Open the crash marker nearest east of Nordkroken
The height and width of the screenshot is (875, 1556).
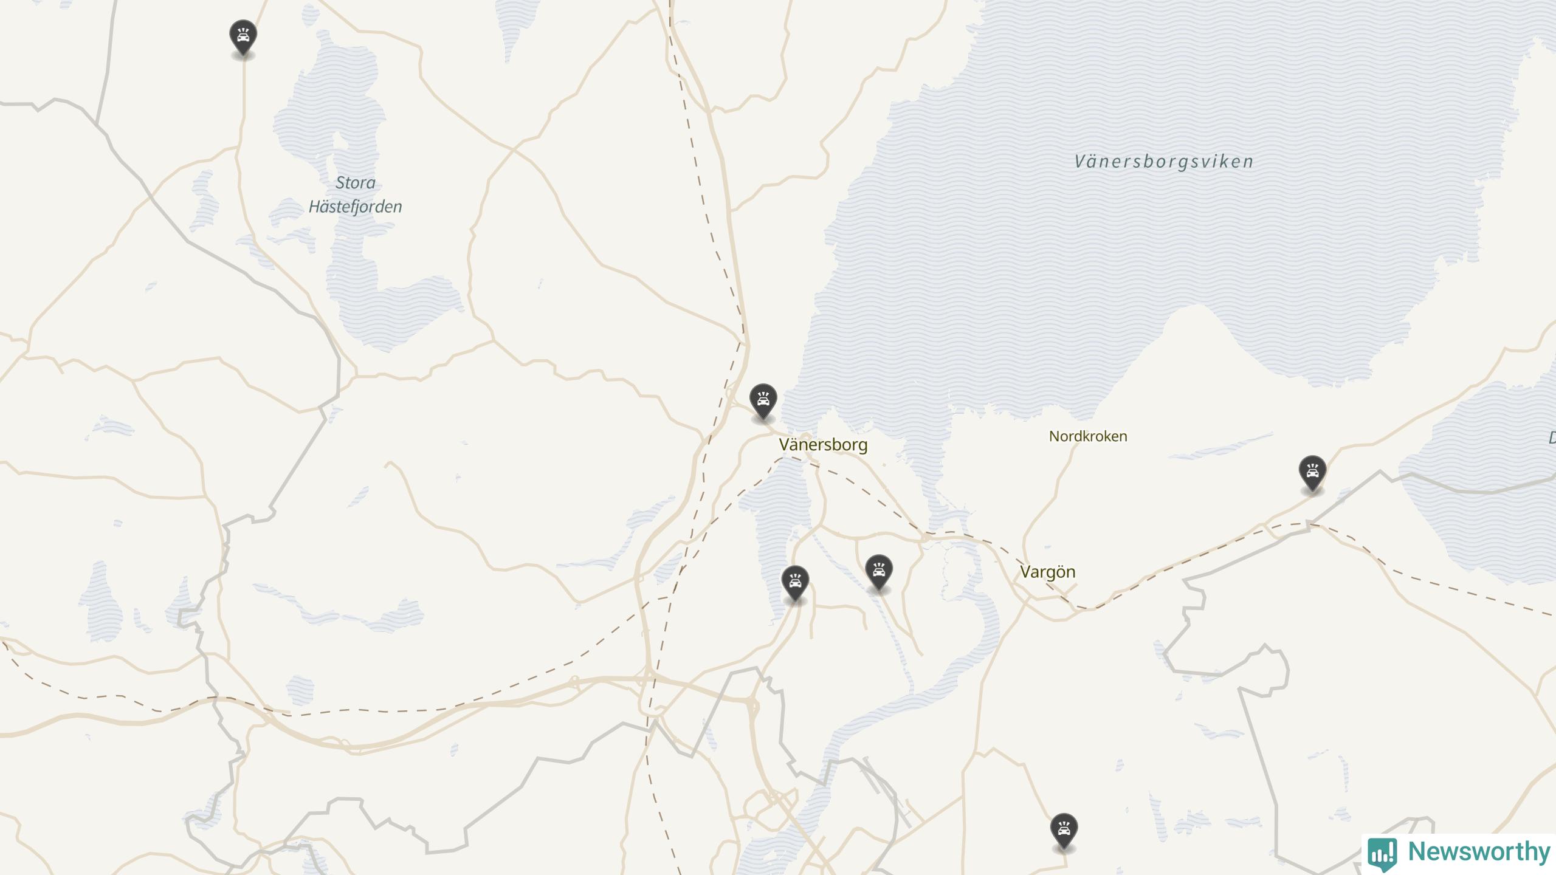(x=1312, y=473)
